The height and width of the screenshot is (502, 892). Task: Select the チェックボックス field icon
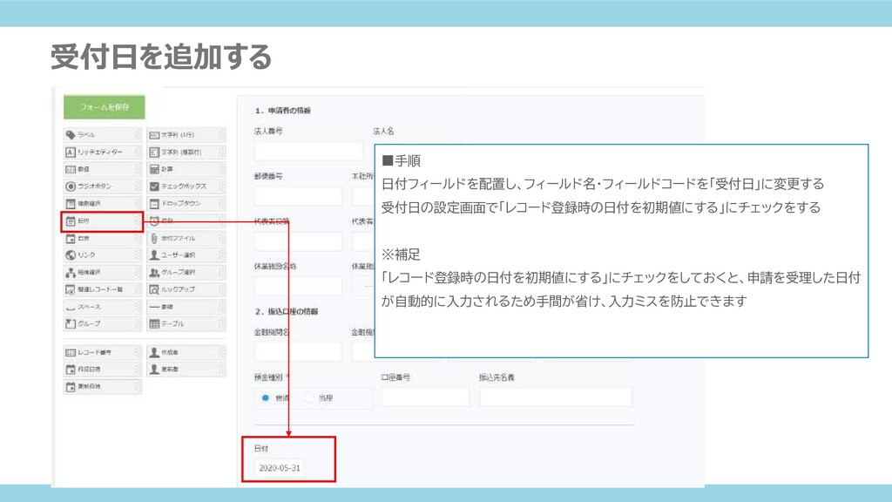tap(154, 187)
